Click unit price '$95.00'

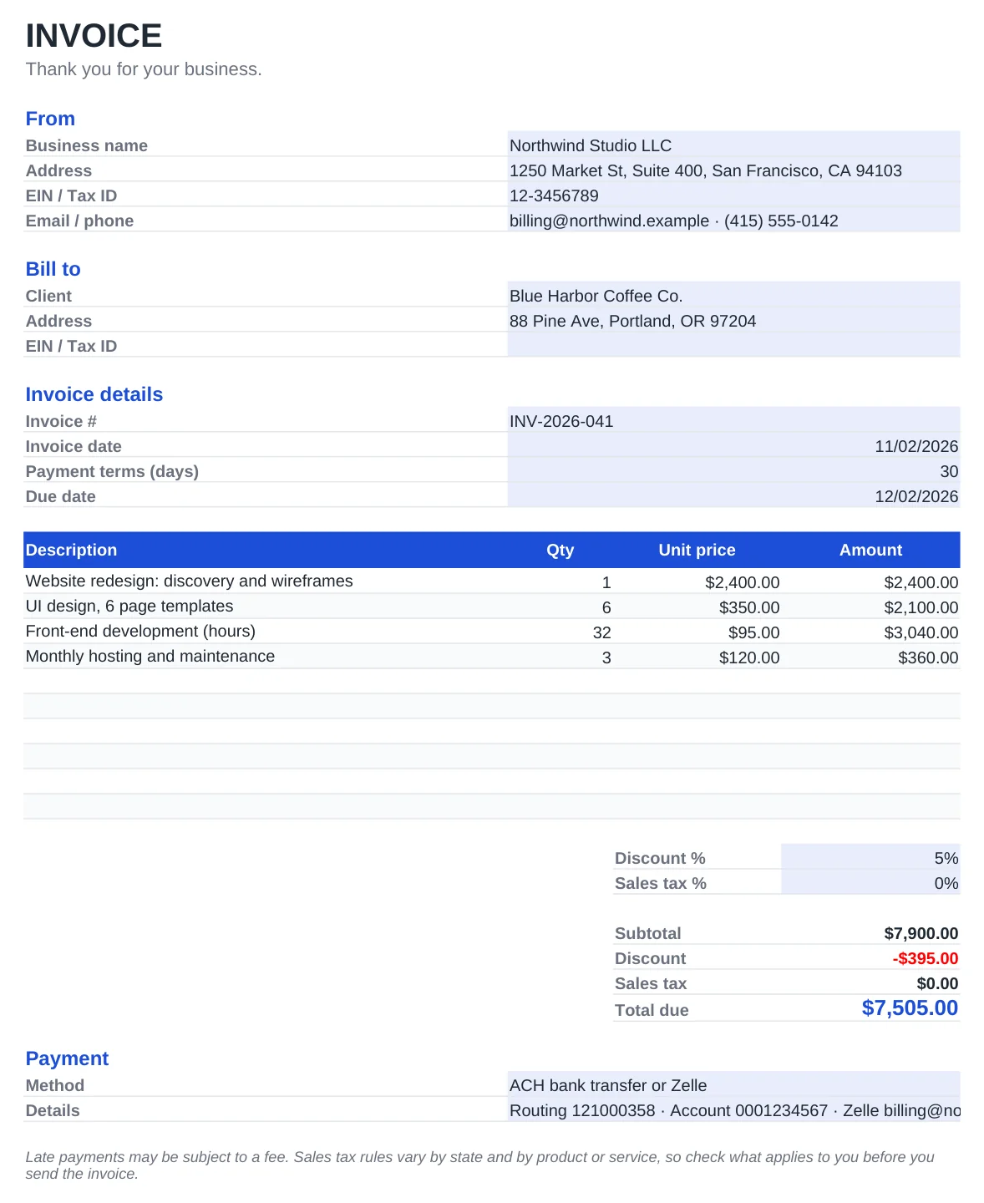(753, 632)
